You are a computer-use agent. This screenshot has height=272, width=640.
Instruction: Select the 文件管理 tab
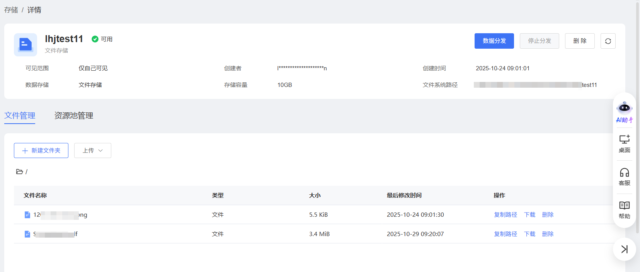20,116
